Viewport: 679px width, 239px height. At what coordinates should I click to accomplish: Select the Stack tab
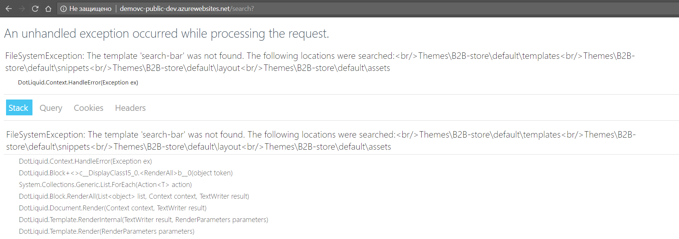click(19, 107)
